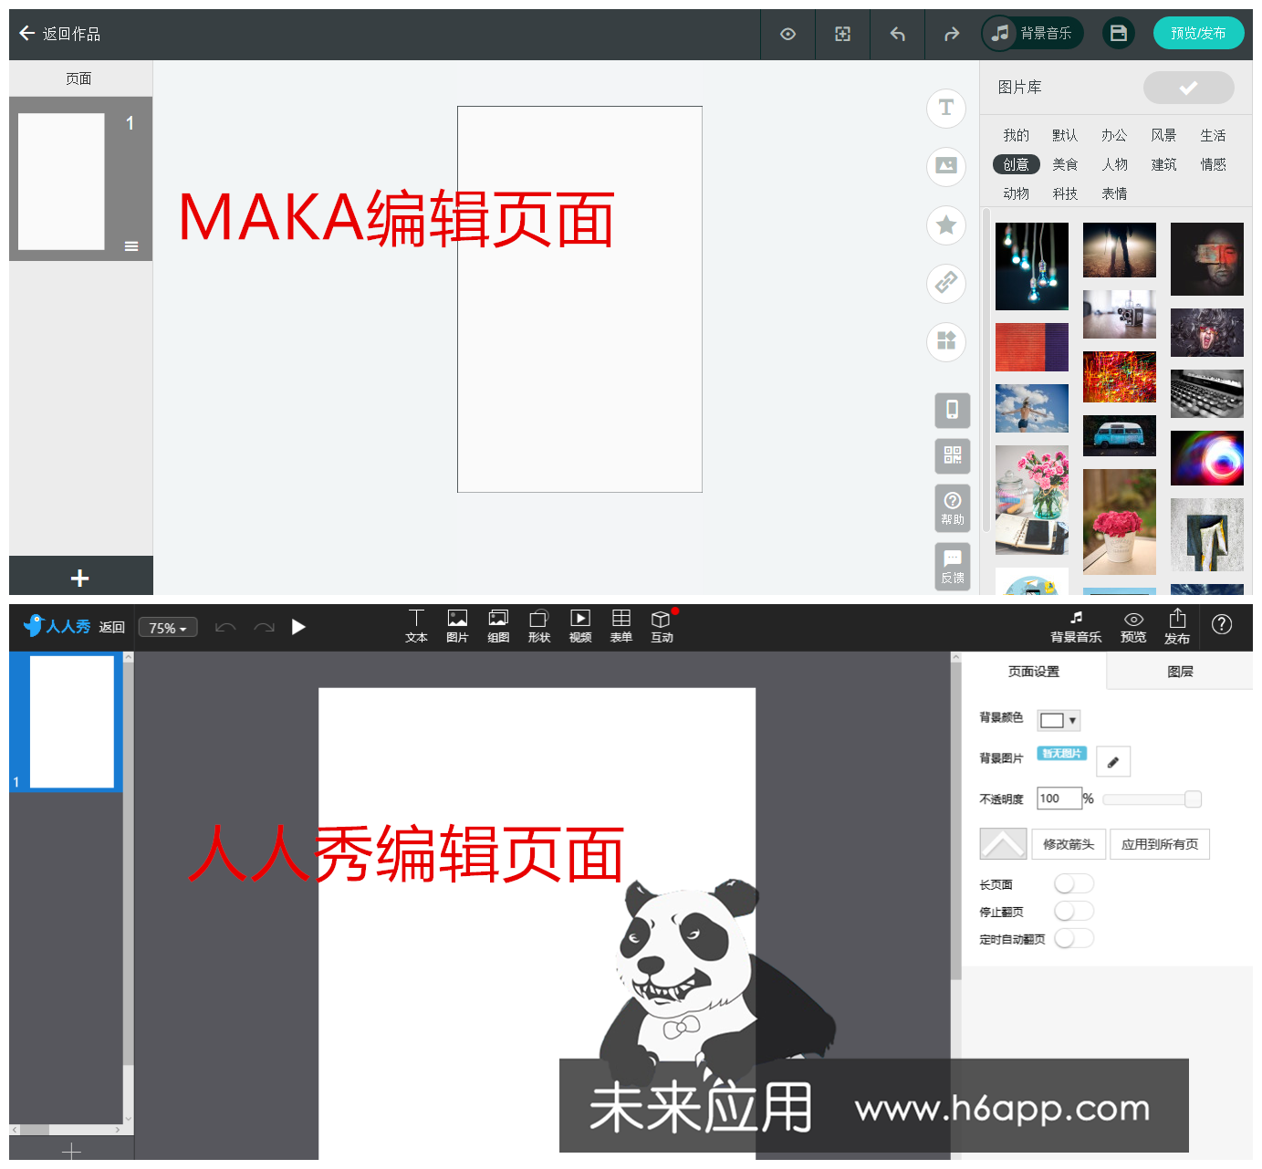Open 背景音乐 in the 人人秀 toolbar
Screen dimensions: 1262x1169
1076,627
